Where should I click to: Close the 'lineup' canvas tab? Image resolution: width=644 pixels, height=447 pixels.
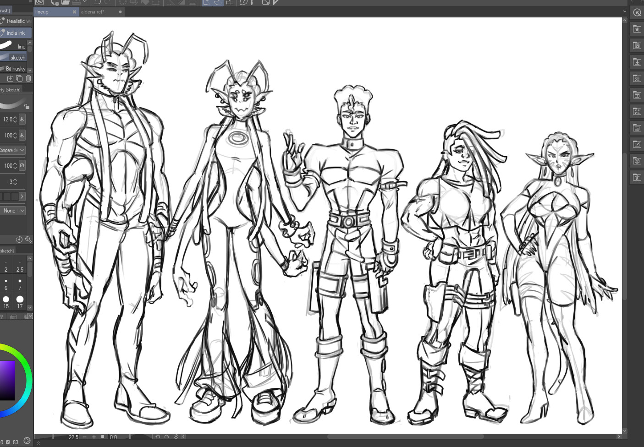pyautogui.click(x=74, y=12)
